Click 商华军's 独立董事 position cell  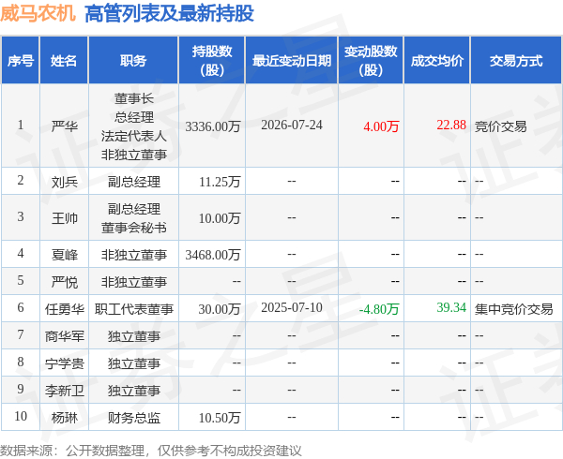[134, 336]
